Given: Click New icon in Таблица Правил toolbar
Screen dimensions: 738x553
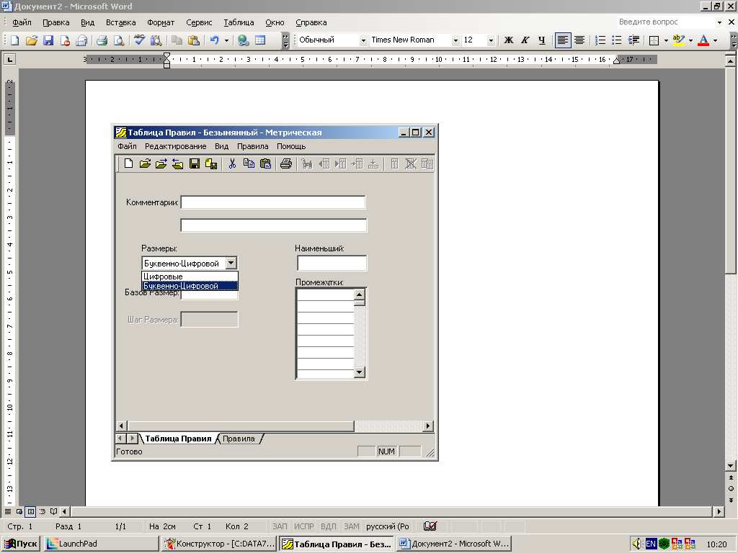Looking at the screenshot, I should pyautogui.click(x=128, y=163).
